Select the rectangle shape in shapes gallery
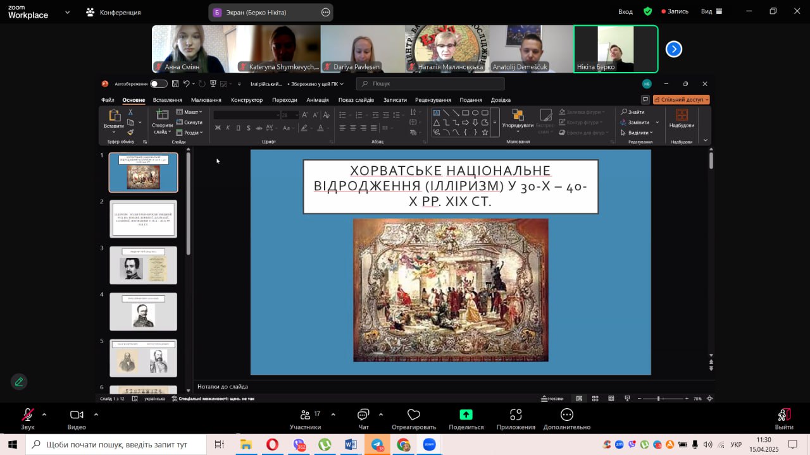Viewport: 810px width, 455px height. [465, 113]
